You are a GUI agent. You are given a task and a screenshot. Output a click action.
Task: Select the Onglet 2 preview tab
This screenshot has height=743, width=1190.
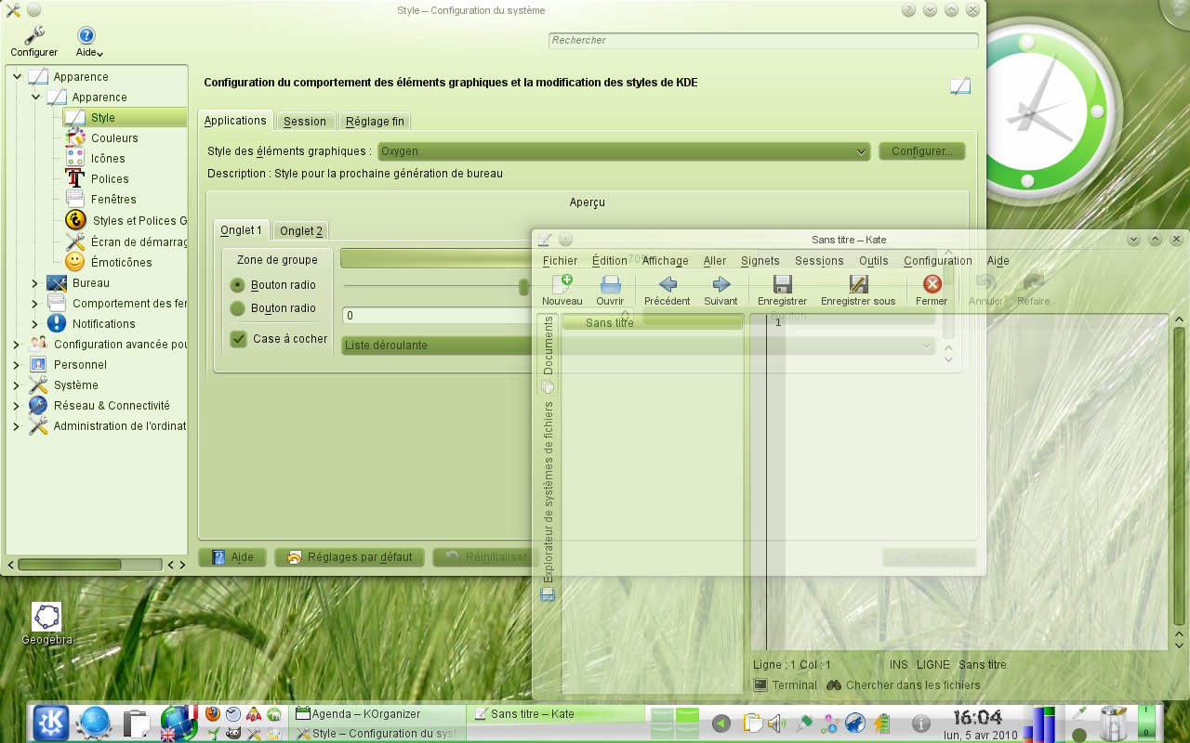click(301, 231)
